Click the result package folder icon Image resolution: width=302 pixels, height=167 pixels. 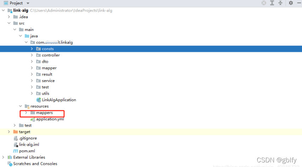point(38,74)
